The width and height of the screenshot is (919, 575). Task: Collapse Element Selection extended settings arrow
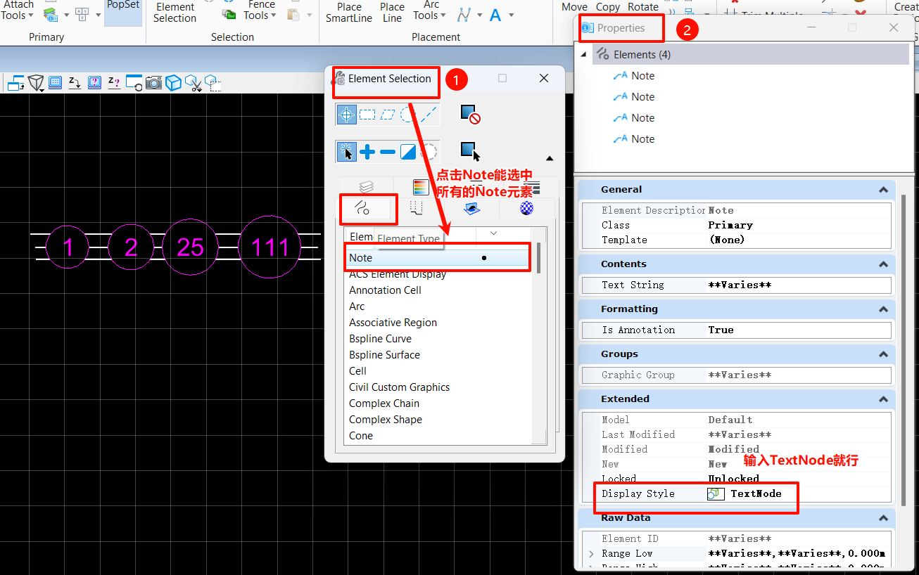coord(550,158)
